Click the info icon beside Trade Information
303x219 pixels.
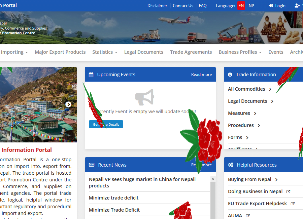(230, 75)
